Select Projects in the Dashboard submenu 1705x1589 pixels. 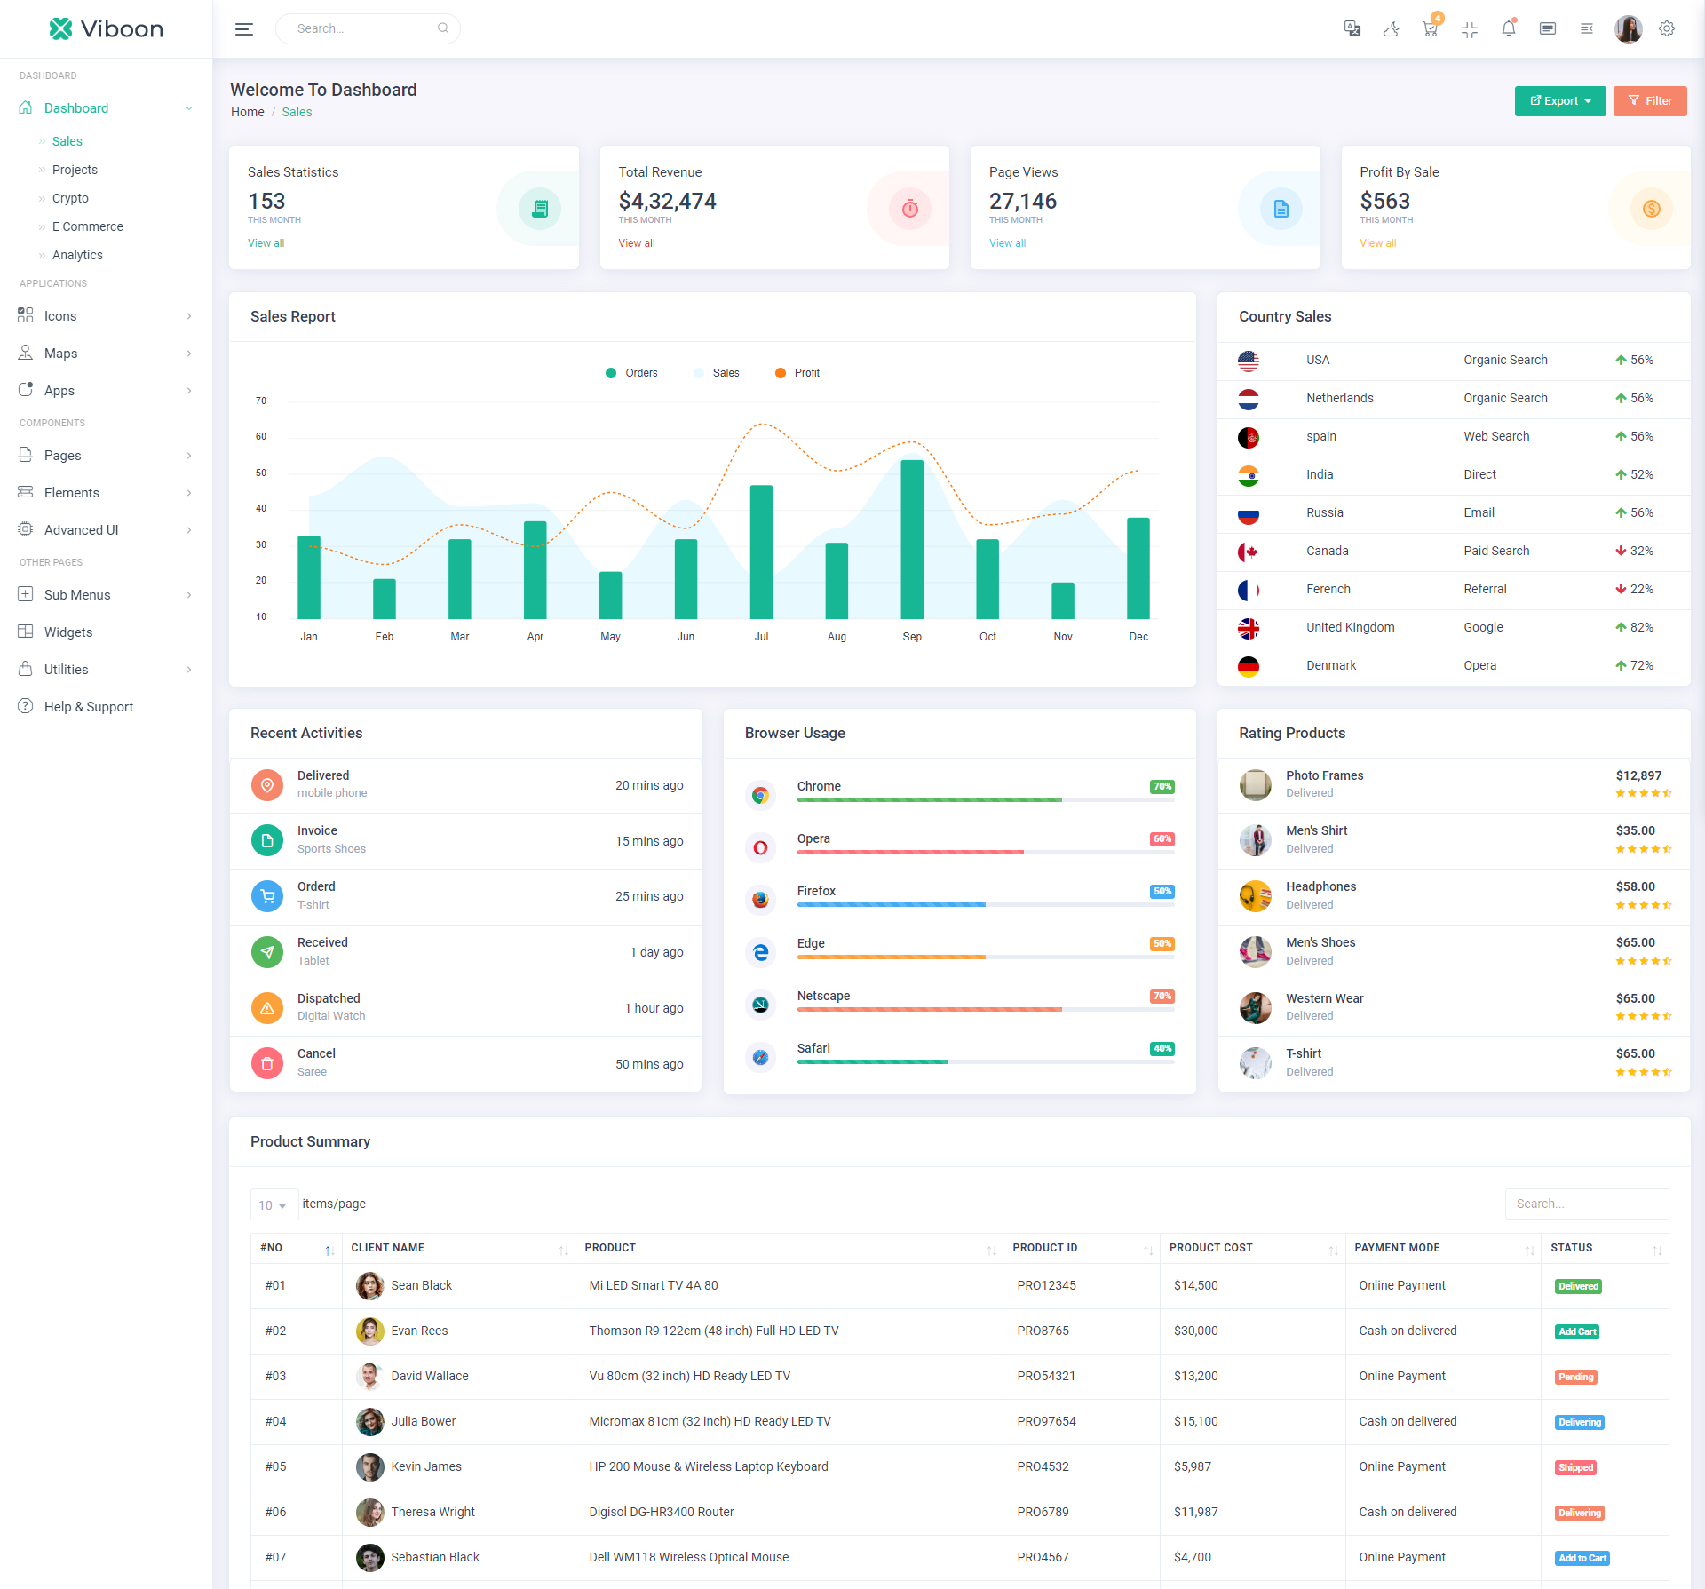tap(75, 170)
